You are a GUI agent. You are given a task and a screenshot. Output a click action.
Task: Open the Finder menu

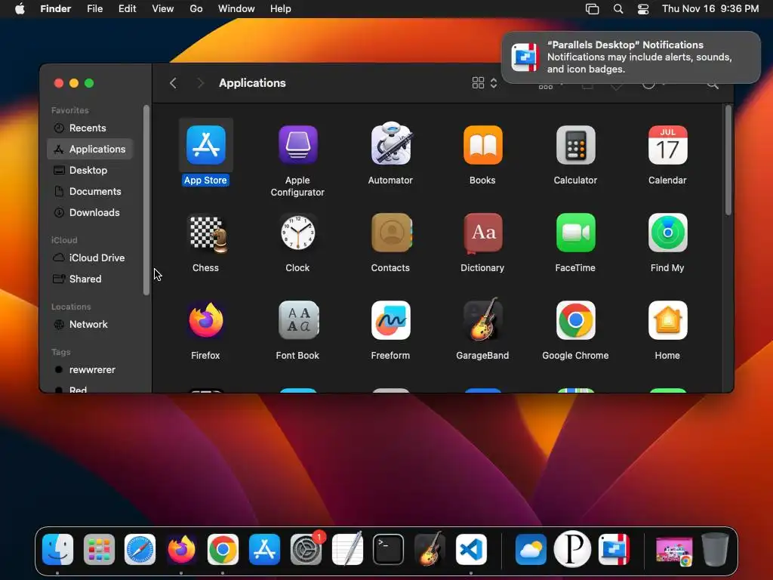click(x=56, y=9)
